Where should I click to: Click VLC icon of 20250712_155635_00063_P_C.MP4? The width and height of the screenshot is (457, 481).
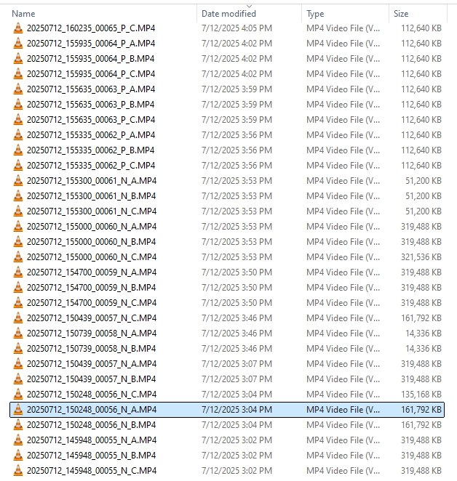18,120
